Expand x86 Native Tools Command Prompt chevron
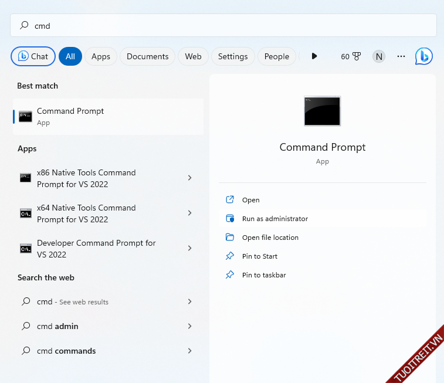Image resolution: width=444 pixels, height=383 pixels. 189,178
